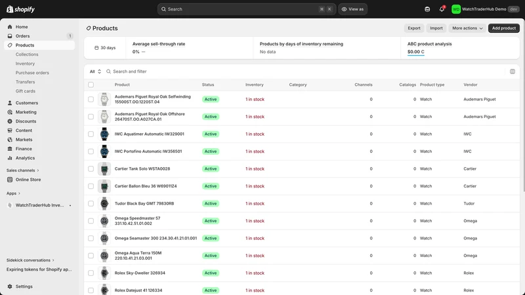The height and width of the screenshot is (295, 525).
Task: Click the Export button
Action: point(414,28)
